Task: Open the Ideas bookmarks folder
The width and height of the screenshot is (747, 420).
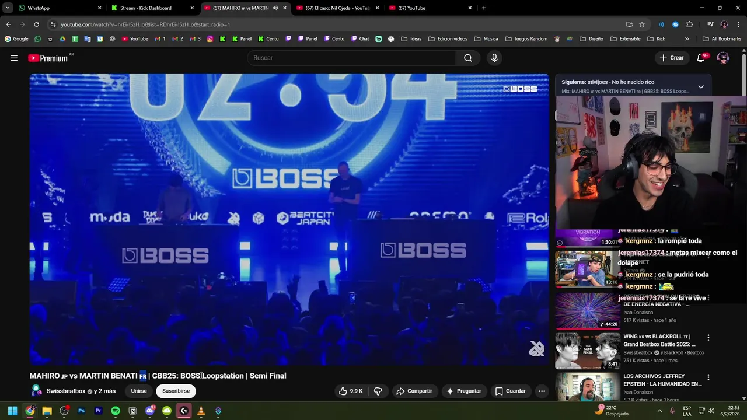Action: pos(411,39)
